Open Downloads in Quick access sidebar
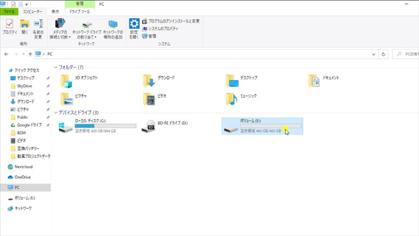419x236 pixels. (26, 101)
